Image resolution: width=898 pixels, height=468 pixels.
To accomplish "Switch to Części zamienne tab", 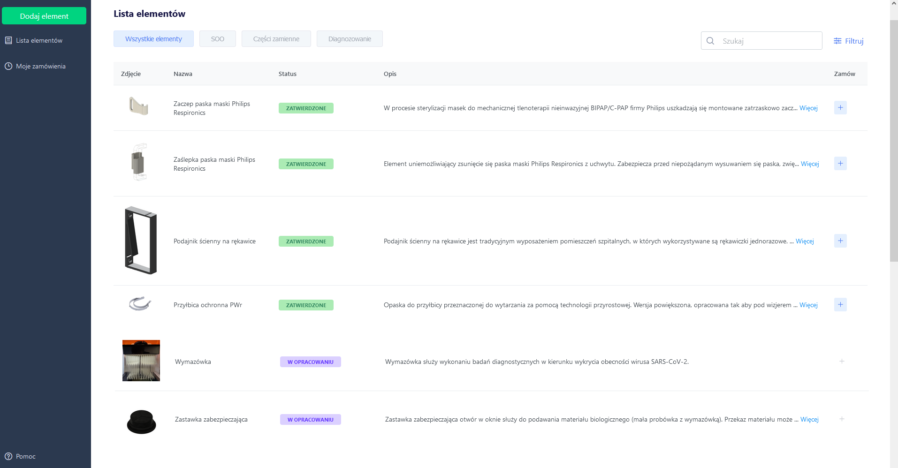I will pos(276,39).
